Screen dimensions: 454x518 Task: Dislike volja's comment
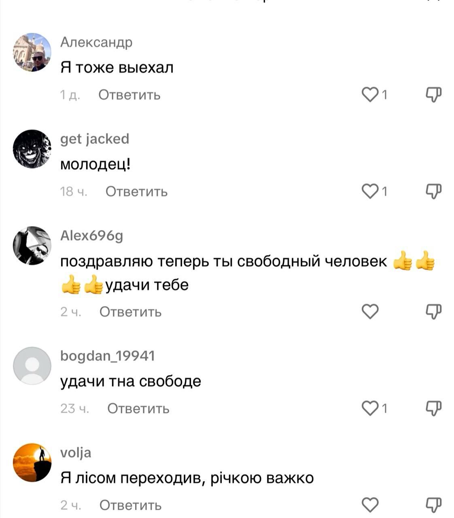(433, 505)
